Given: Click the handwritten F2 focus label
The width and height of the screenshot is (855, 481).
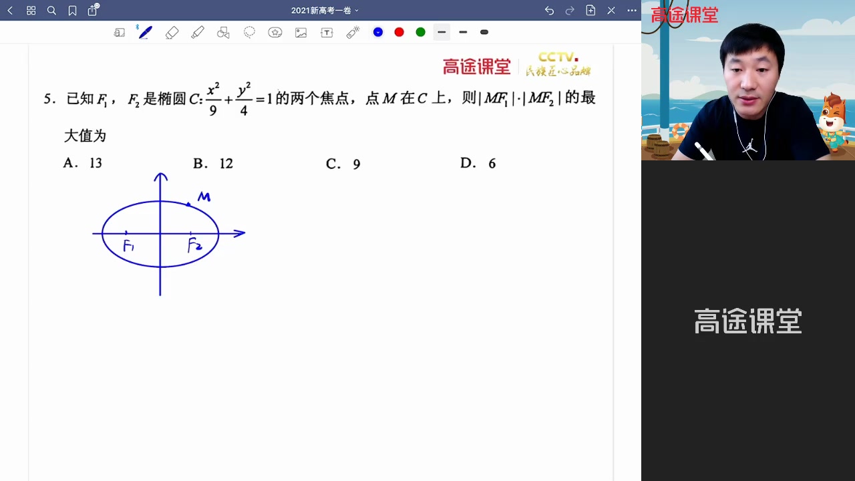Looking at the screenshot, I should [194, 245].
